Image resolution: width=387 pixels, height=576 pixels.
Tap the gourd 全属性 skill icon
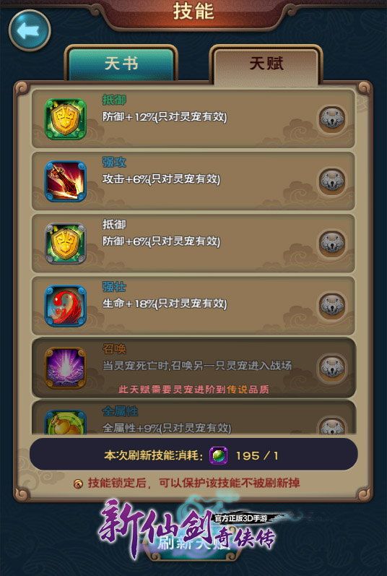click(x=65, y=423)
